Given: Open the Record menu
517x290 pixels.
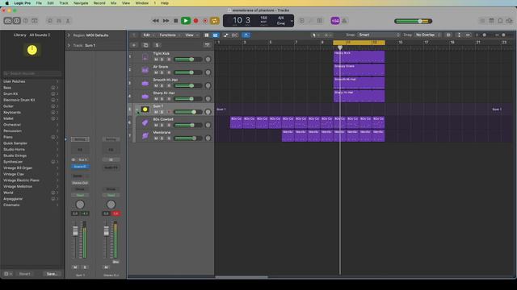Looking at the screenshot, I should pos(99,3).
